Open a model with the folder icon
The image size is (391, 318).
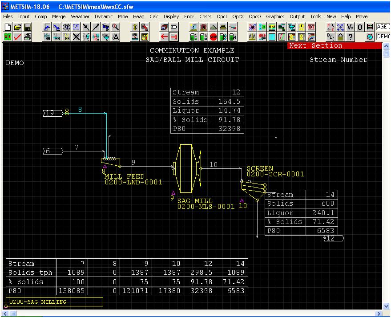click(x=17, y=27)
